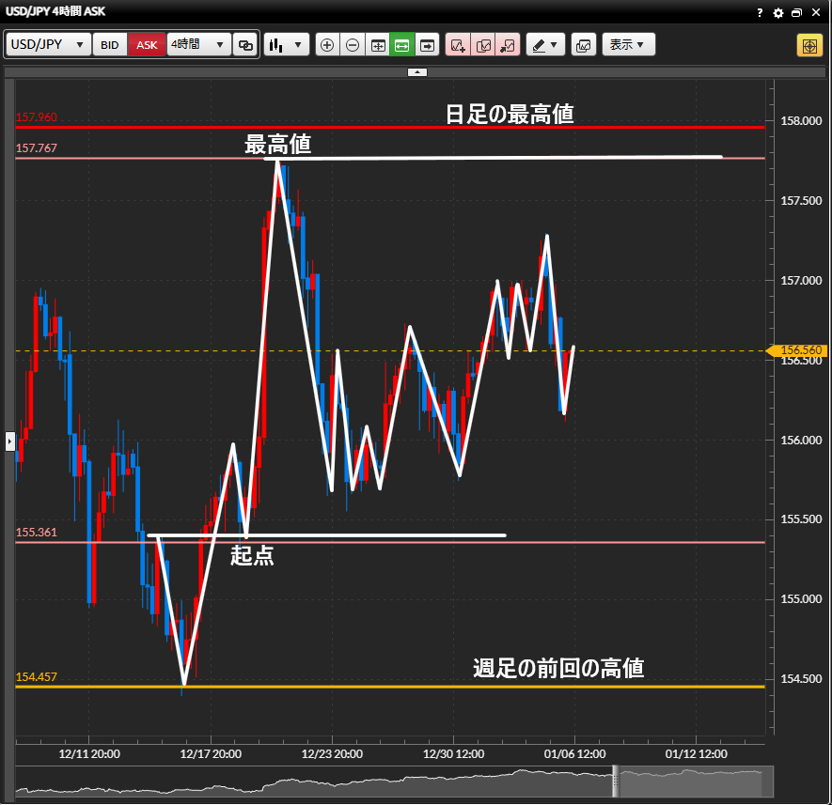Zoom in the chart with plus icon

327,45
